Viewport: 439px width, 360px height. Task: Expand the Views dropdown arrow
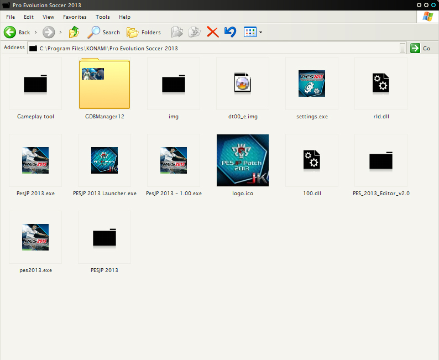pos(260,33)
